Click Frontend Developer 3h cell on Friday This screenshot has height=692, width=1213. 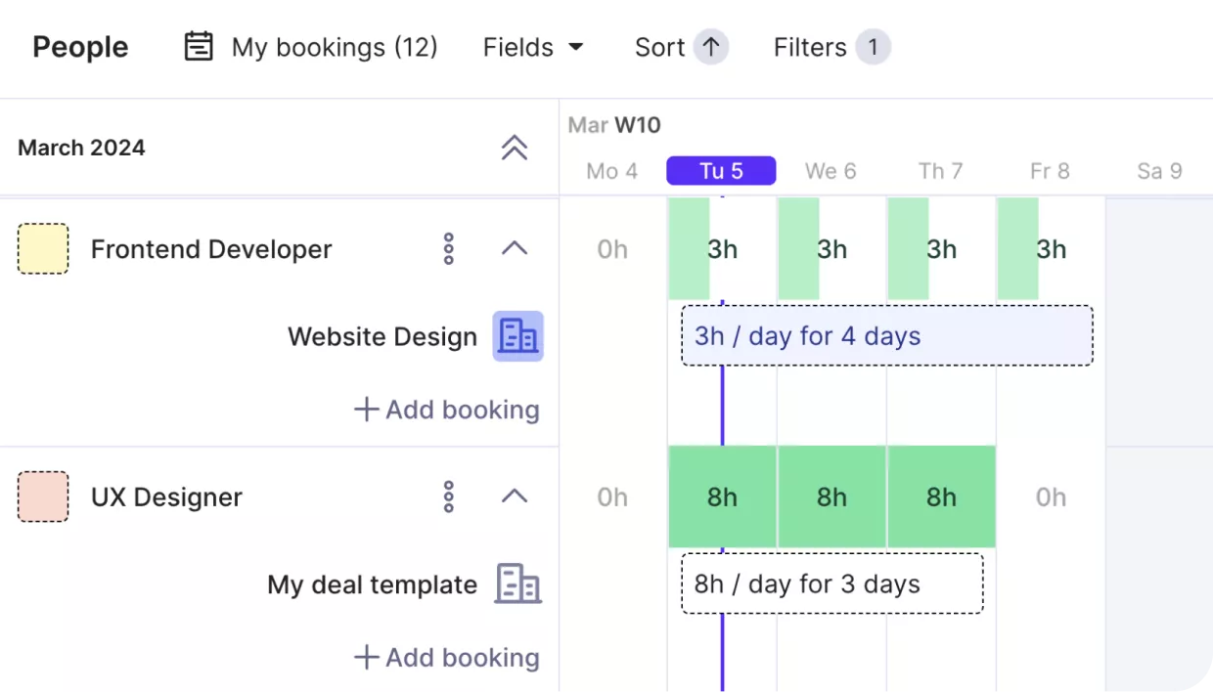[x=1051, y=249]
